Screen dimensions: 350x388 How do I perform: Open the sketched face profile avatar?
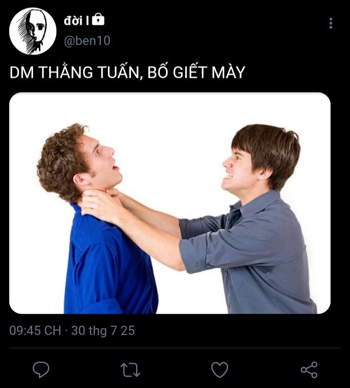point(33,31)
